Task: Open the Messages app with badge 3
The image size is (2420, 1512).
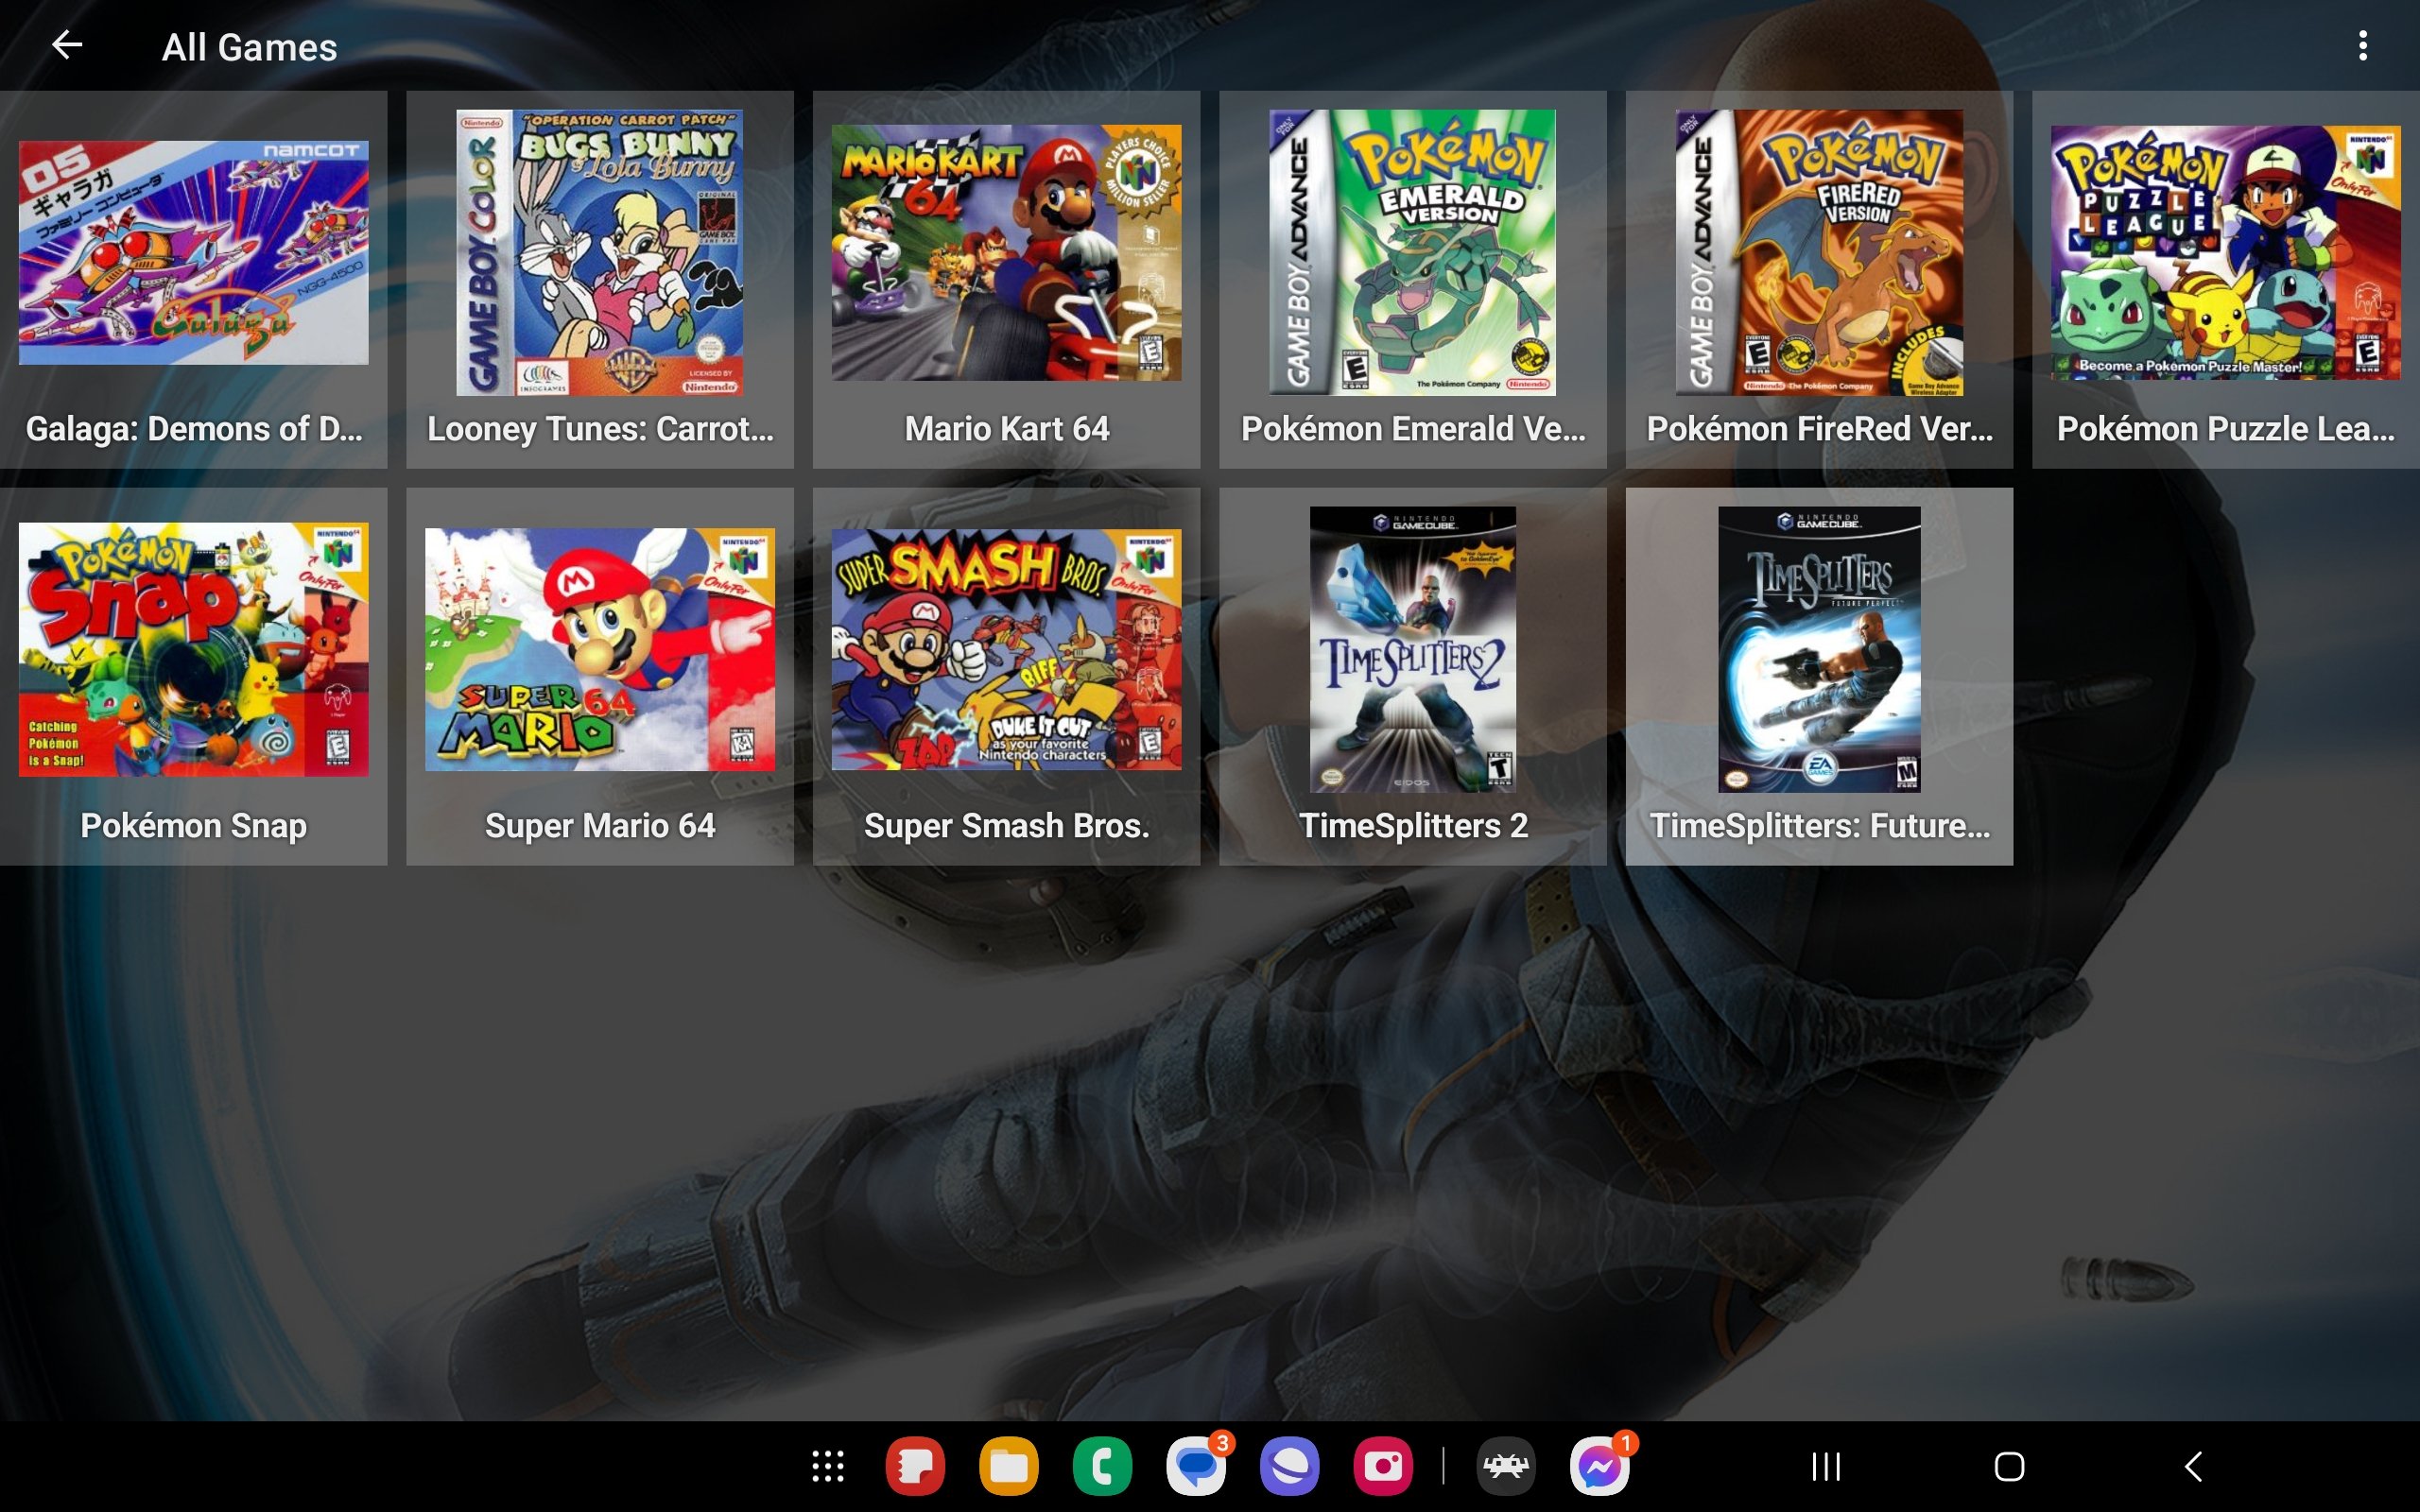Action: point(1196,1467)
